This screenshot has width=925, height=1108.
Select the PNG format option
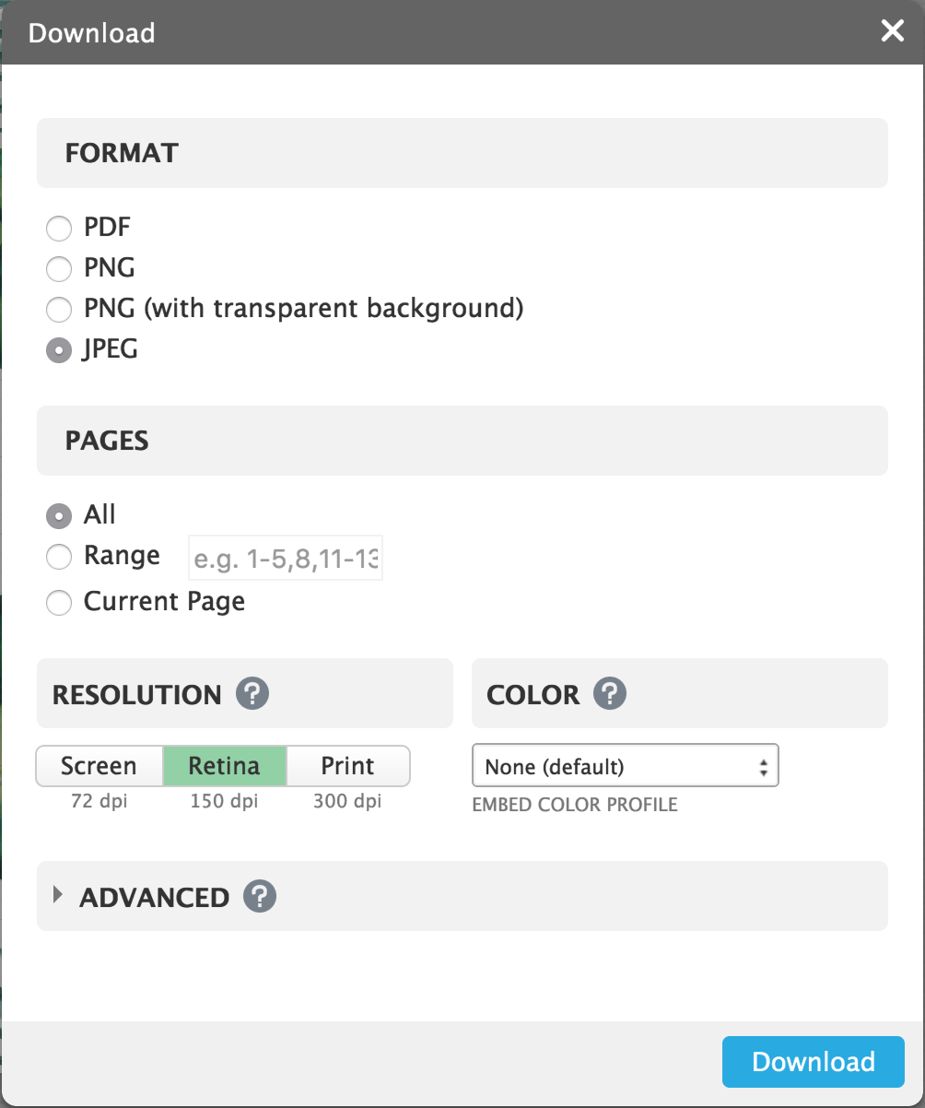(59, 268)
